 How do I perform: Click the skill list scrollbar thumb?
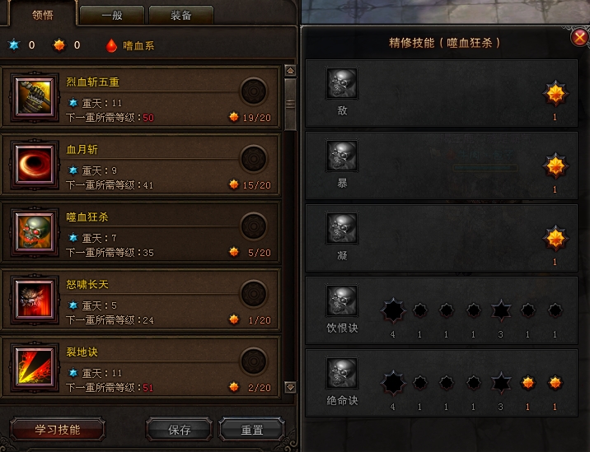(290, 104)
